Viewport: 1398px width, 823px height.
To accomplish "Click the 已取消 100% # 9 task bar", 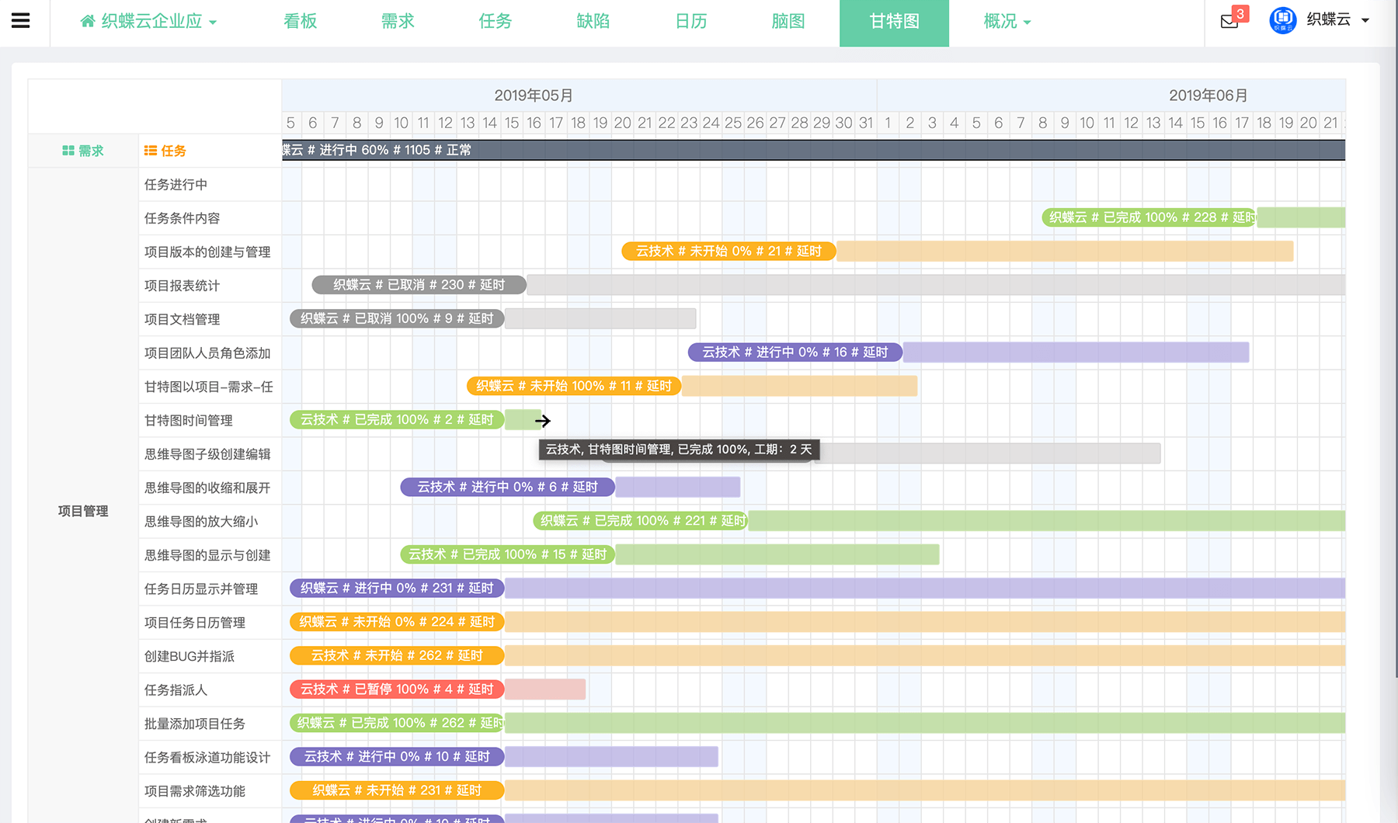I will click(397, 318).
